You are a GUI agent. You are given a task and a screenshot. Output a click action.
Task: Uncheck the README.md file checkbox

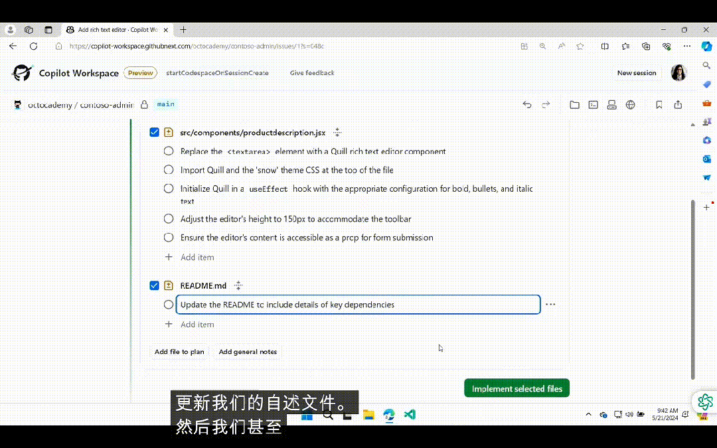pyautogui.click(x=154, y=285)
